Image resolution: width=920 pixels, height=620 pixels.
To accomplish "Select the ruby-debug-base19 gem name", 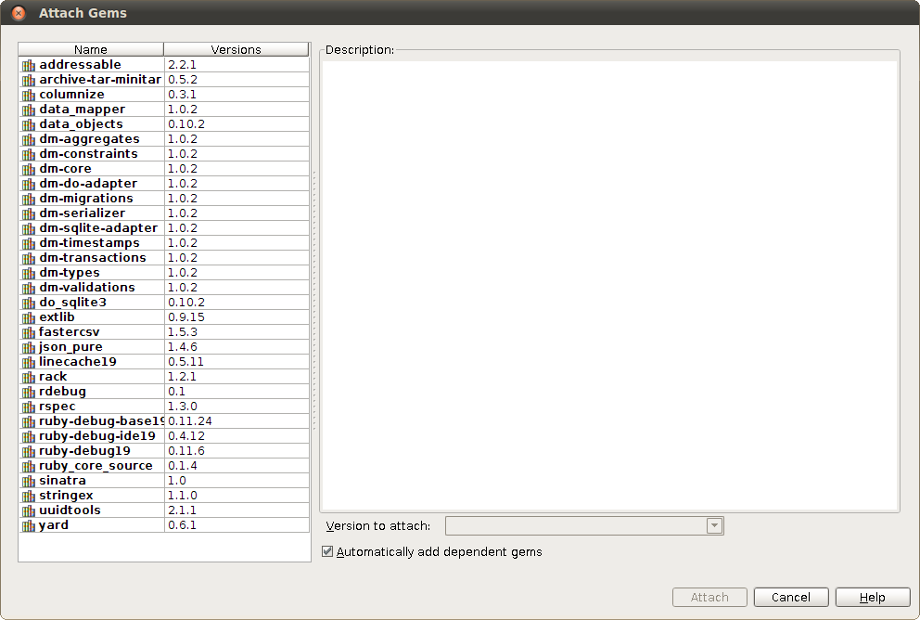I will coord(101,421).
